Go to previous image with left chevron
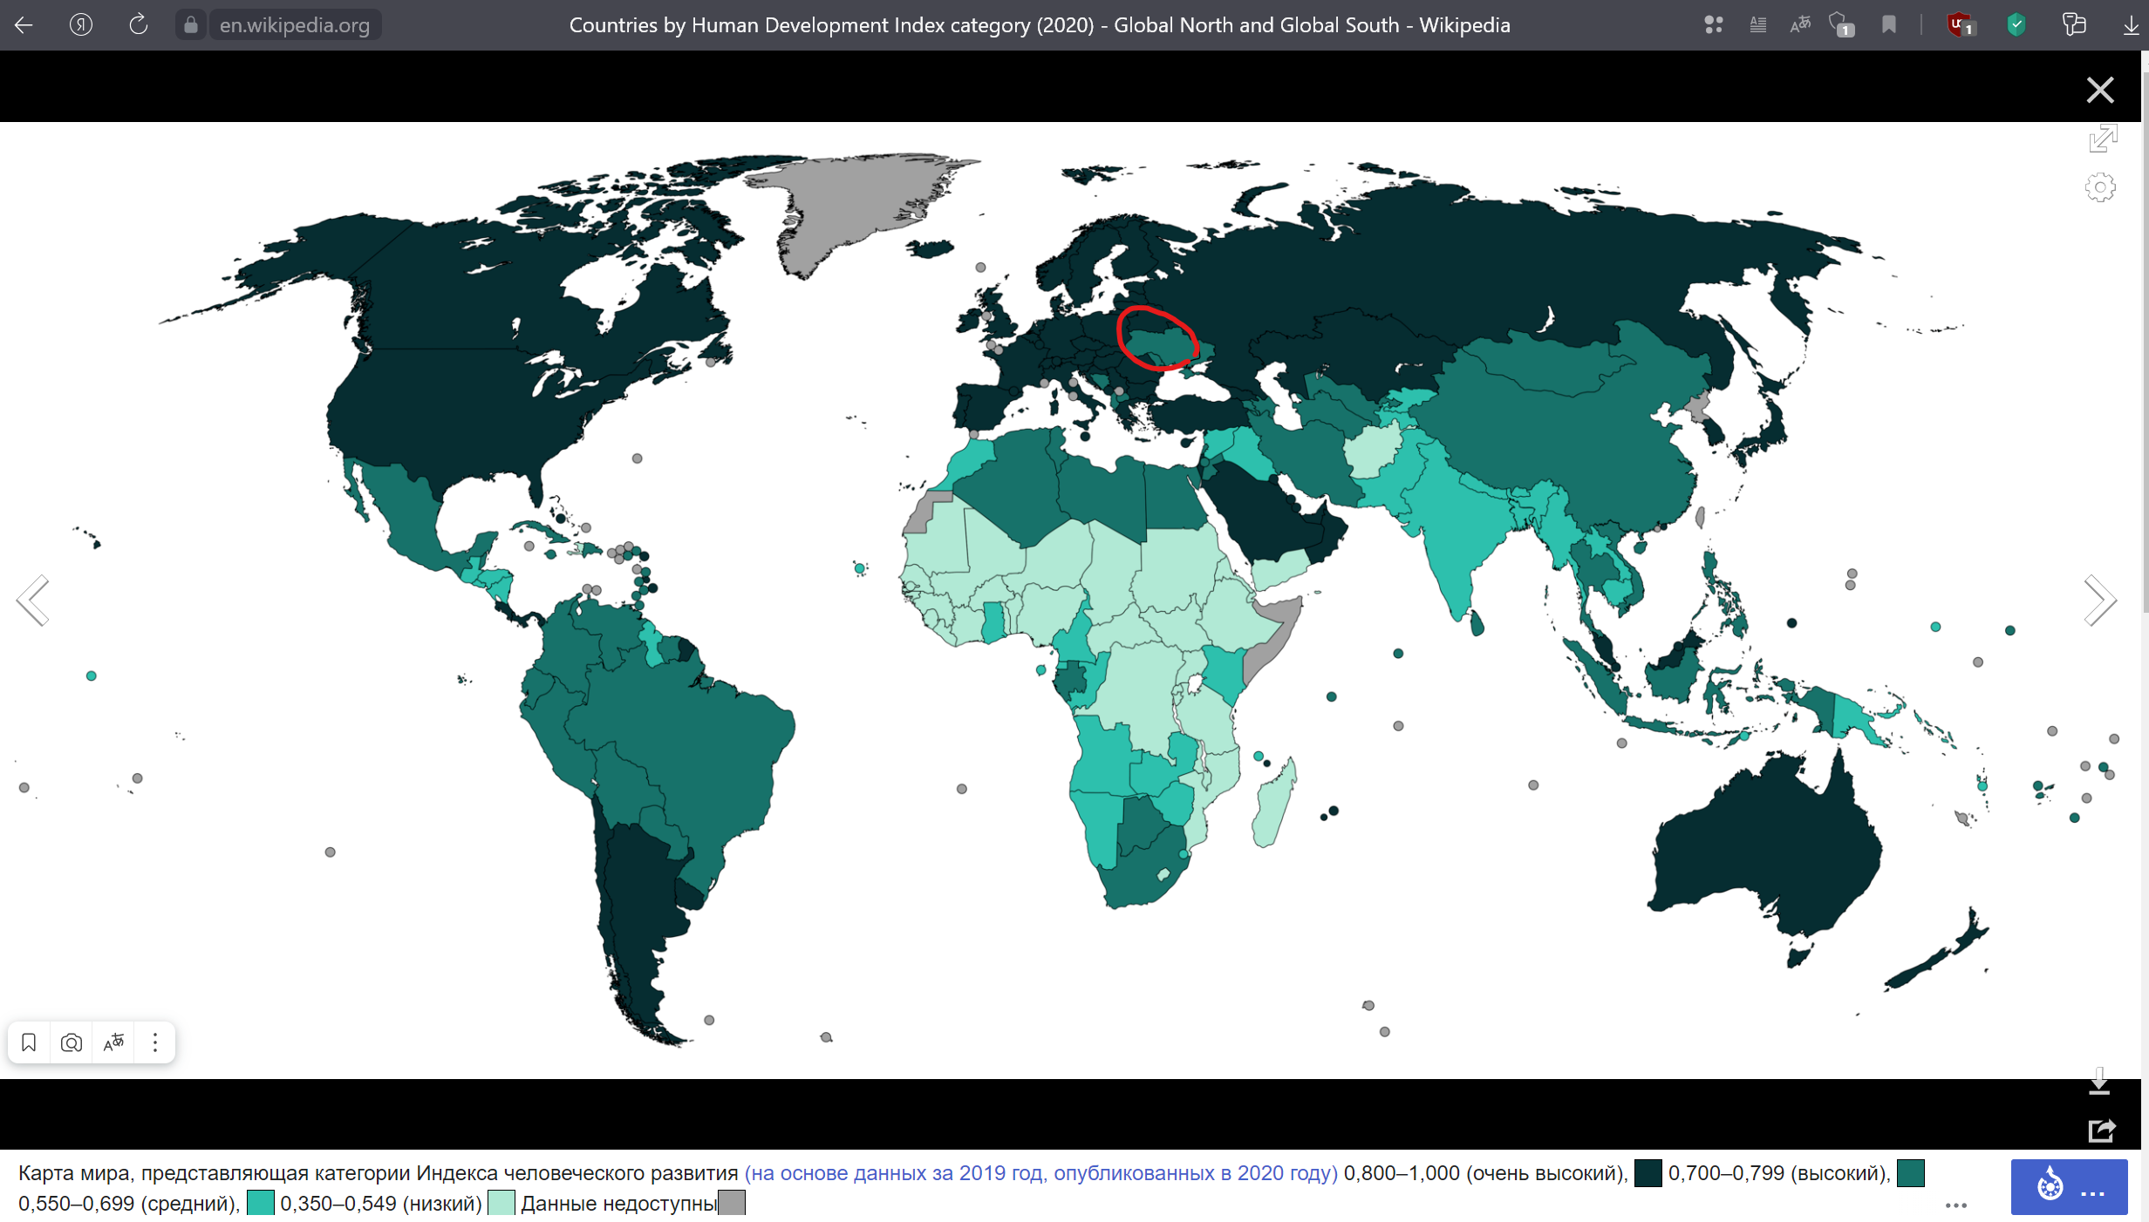The image size is (2149, 1222). coord(33,601)
